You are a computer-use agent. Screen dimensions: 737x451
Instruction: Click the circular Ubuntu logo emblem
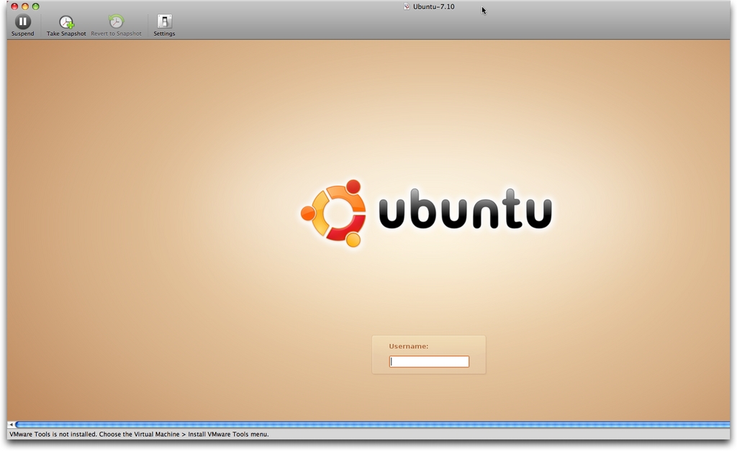click(334, 214)
